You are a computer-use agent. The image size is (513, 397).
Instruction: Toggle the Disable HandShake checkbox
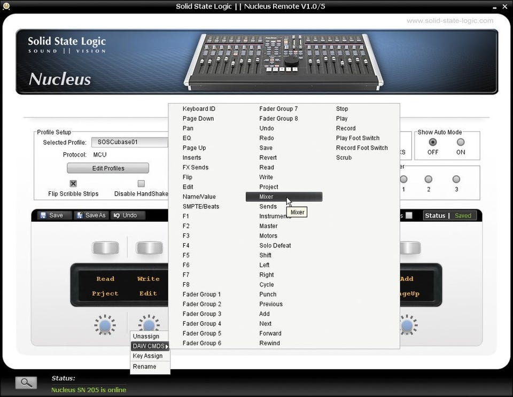(141, 183)
